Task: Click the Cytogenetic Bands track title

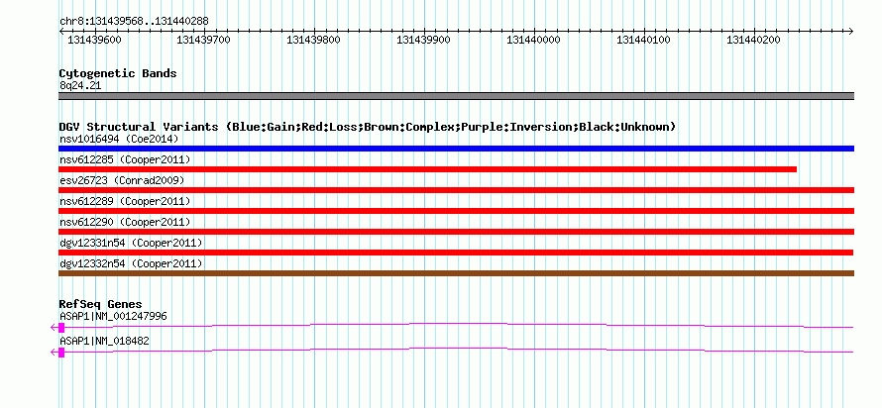Action: [x=118, y=73]
